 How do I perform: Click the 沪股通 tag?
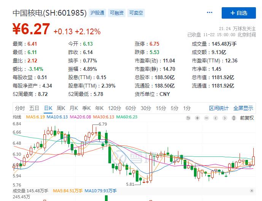pyautogui.click(x=97, y=13)
